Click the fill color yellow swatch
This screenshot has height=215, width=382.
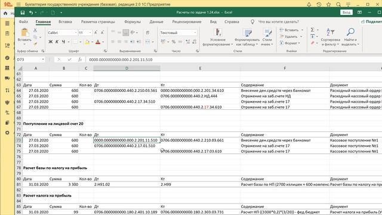click(87, 42)
